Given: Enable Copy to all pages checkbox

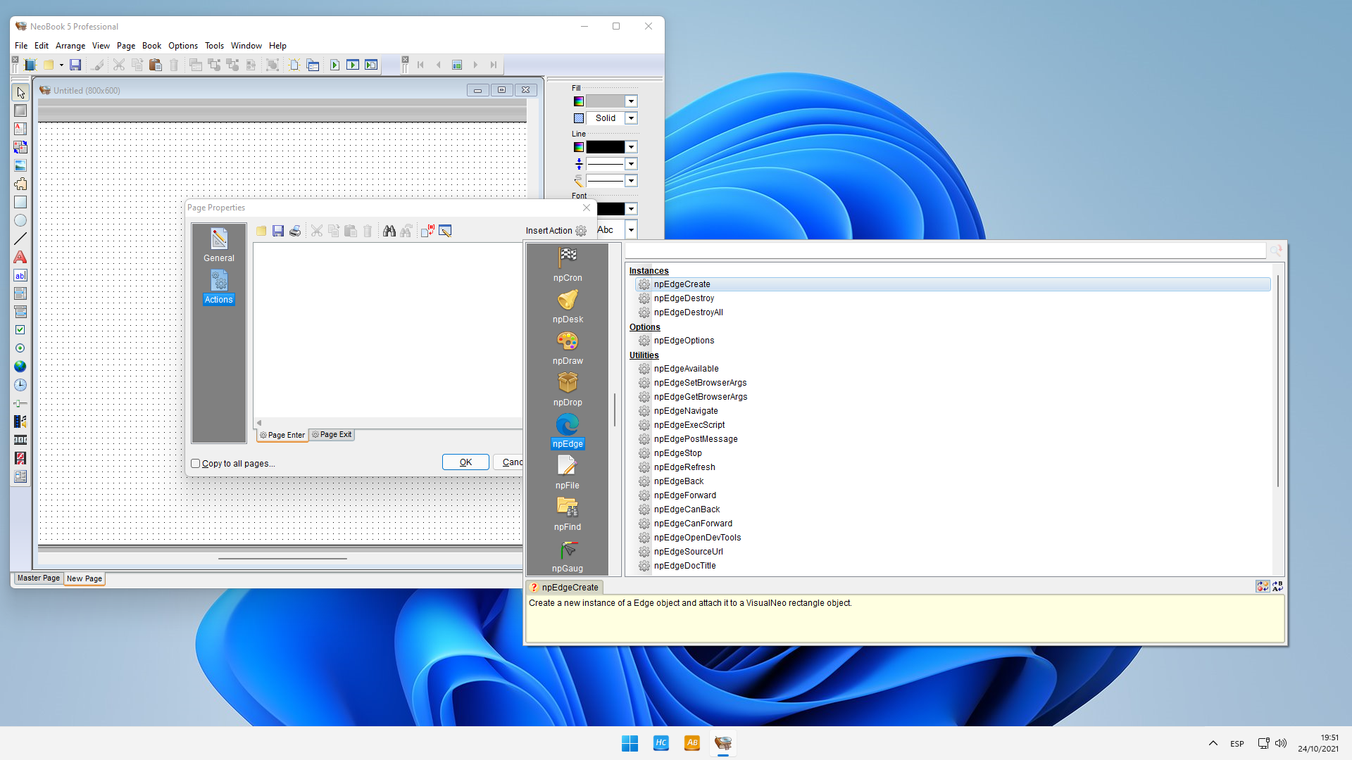Looking at the screenshot, I should click(196, 464).
